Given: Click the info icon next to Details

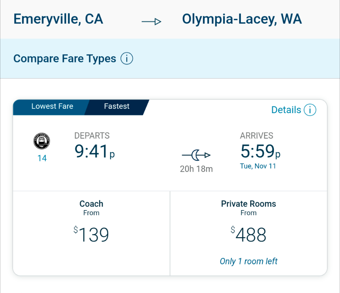Looking at the screenshot, I should click(x=310, y=110).
